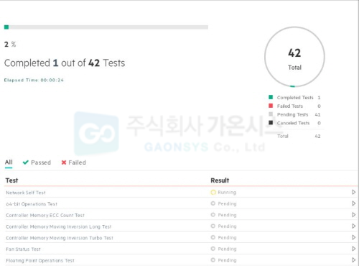Click the black Canceled Tests legend swatch
This screenshot has height=266, width=359.
tap(271, 123)
